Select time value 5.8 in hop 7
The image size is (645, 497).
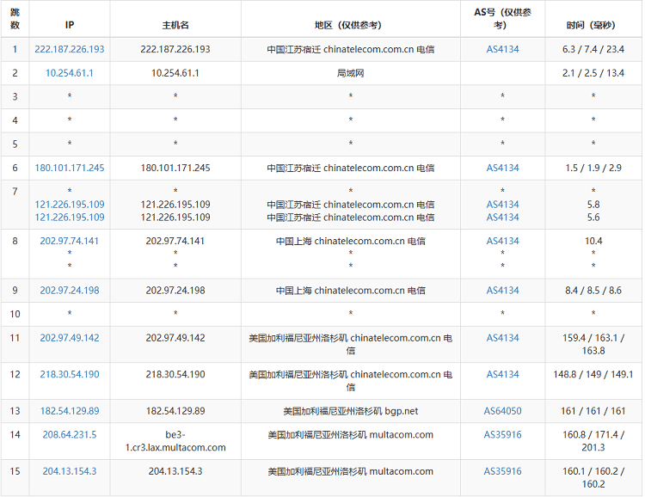coord(593,205)
